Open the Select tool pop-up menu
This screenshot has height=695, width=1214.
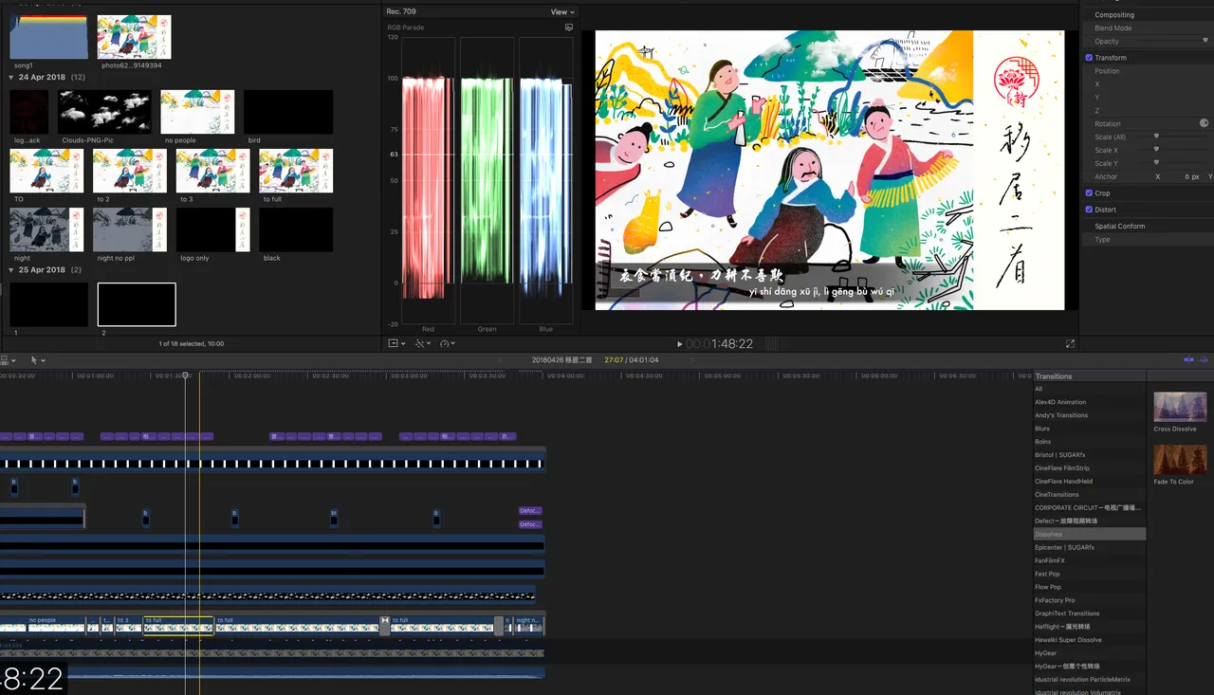click(38, 360)
